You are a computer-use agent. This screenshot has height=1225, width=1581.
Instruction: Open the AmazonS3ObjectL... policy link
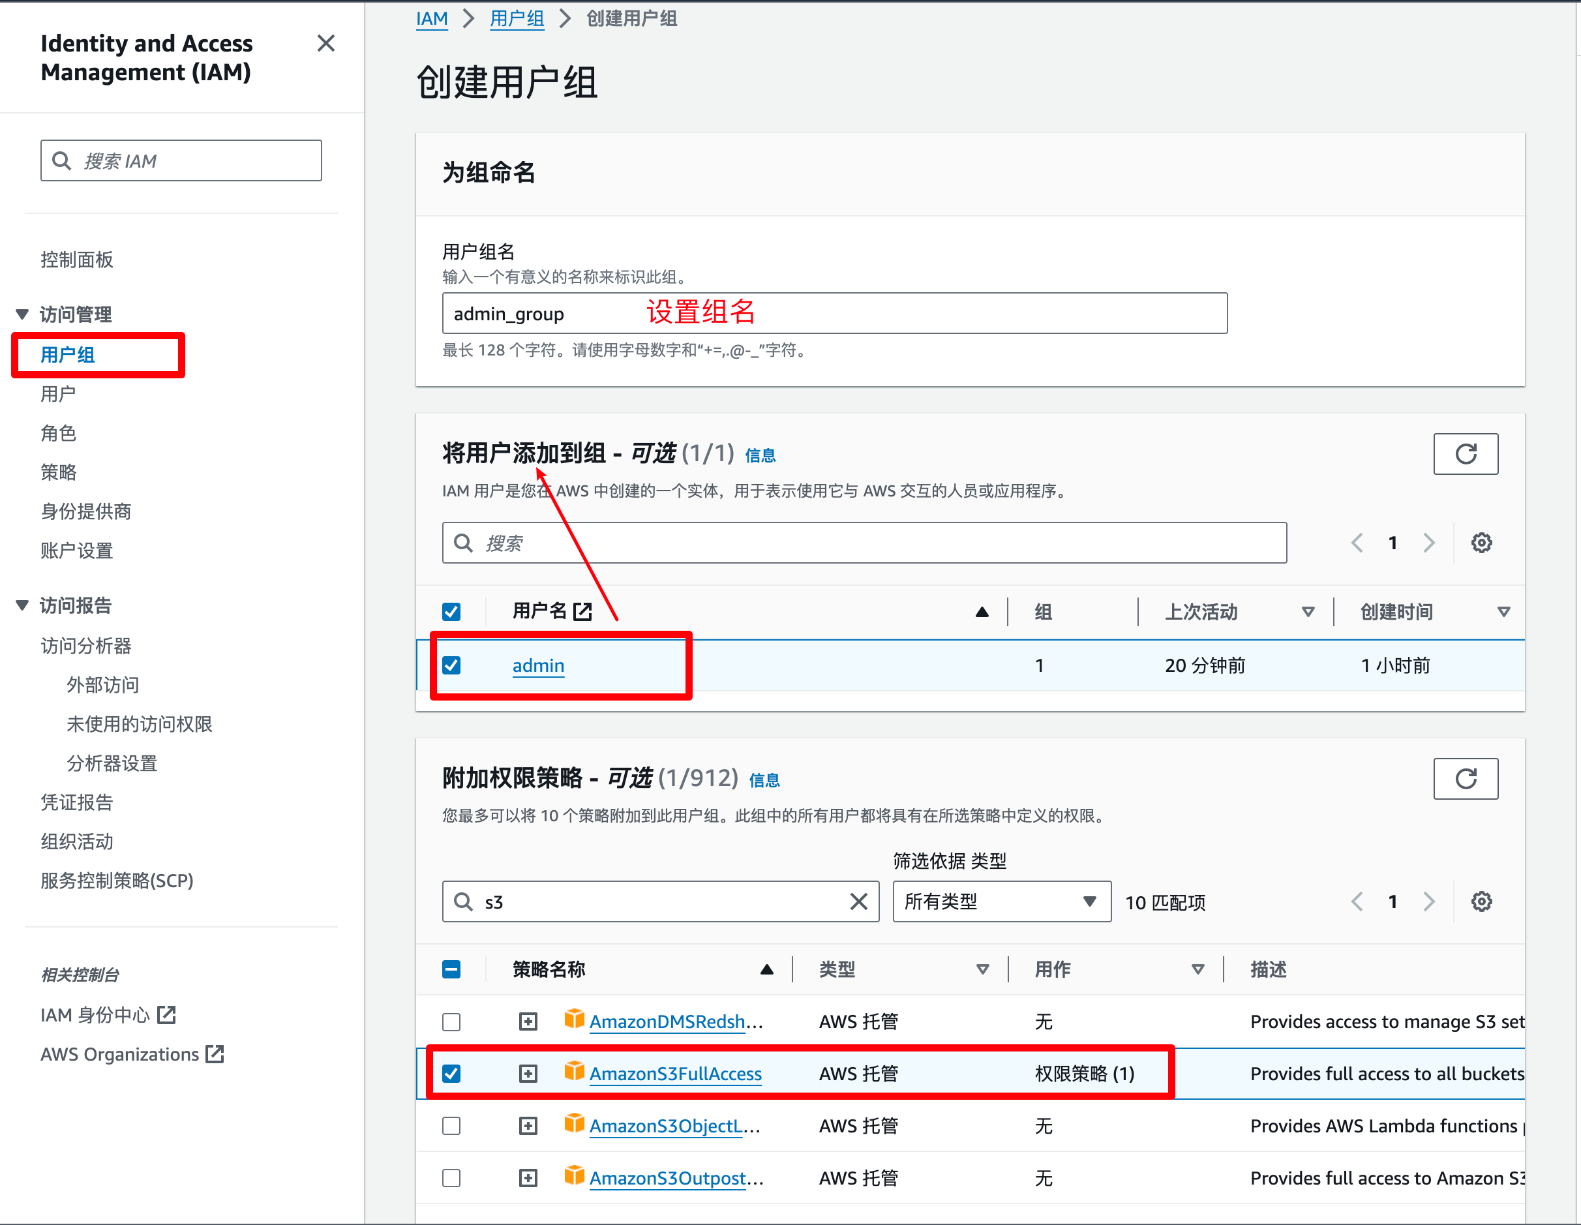click(674, 1126)
